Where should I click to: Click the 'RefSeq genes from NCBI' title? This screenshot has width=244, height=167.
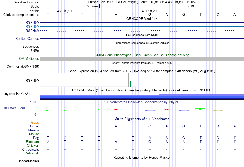pos(142,35)
